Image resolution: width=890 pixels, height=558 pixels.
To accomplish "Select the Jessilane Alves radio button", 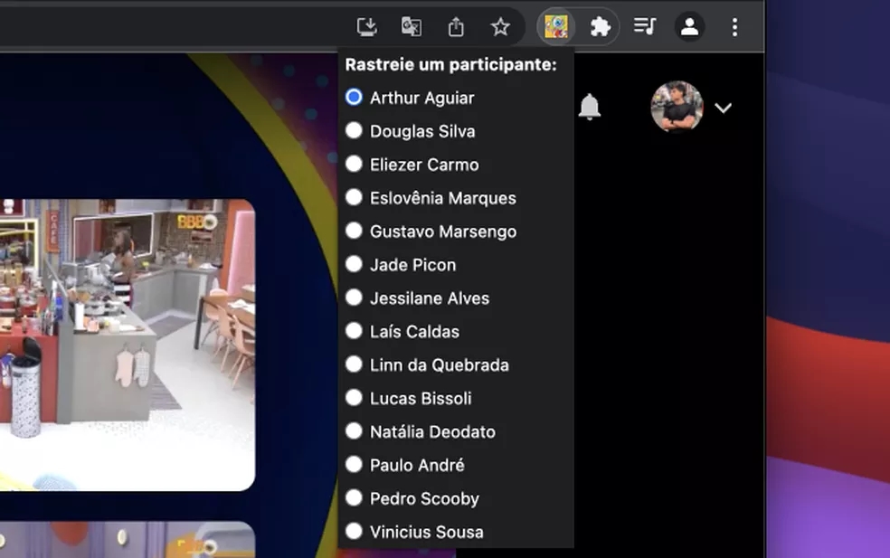I will 354,298.
